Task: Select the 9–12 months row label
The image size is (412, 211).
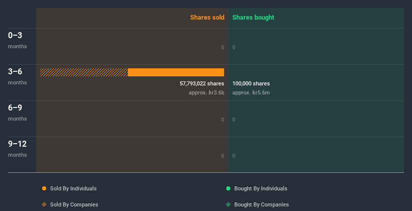Action: (x=18, y=149)
